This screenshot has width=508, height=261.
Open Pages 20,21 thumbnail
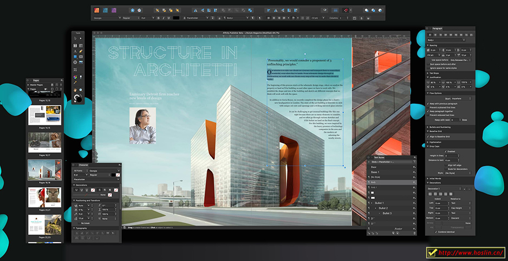tap(44, 197)
